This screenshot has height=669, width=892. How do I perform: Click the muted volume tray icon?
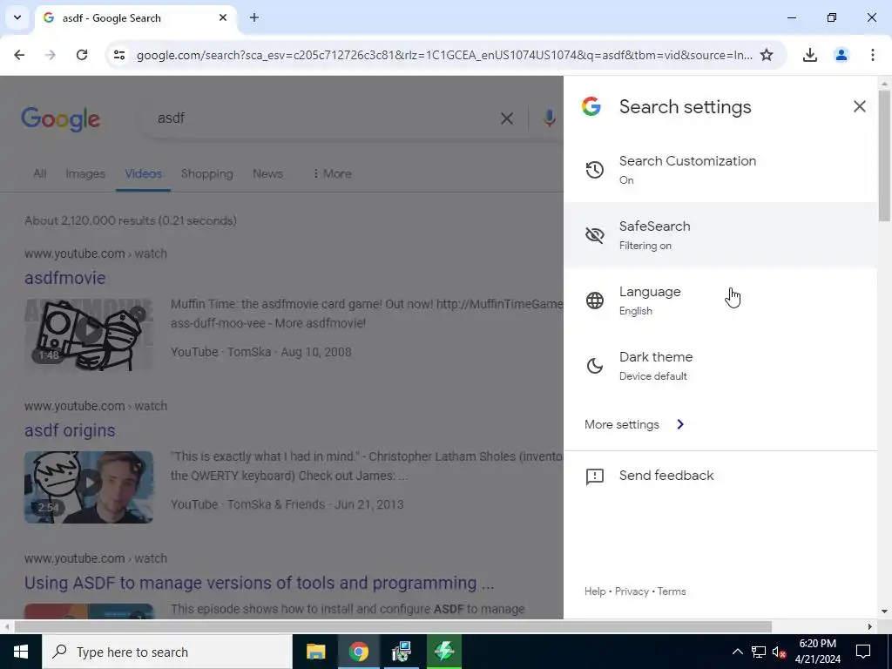pyautogui.click(x=779, y=652)
